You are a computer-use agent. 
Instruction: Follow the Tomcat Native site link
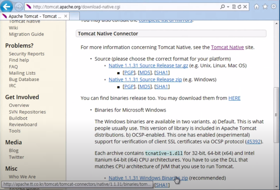pyautogui.click(x=227, y=47)
